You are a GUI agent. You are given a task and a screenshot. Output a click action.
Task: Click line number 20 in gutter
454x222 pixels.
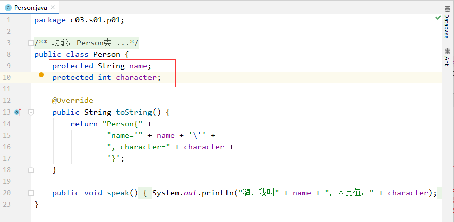click(x=7, y=193)
